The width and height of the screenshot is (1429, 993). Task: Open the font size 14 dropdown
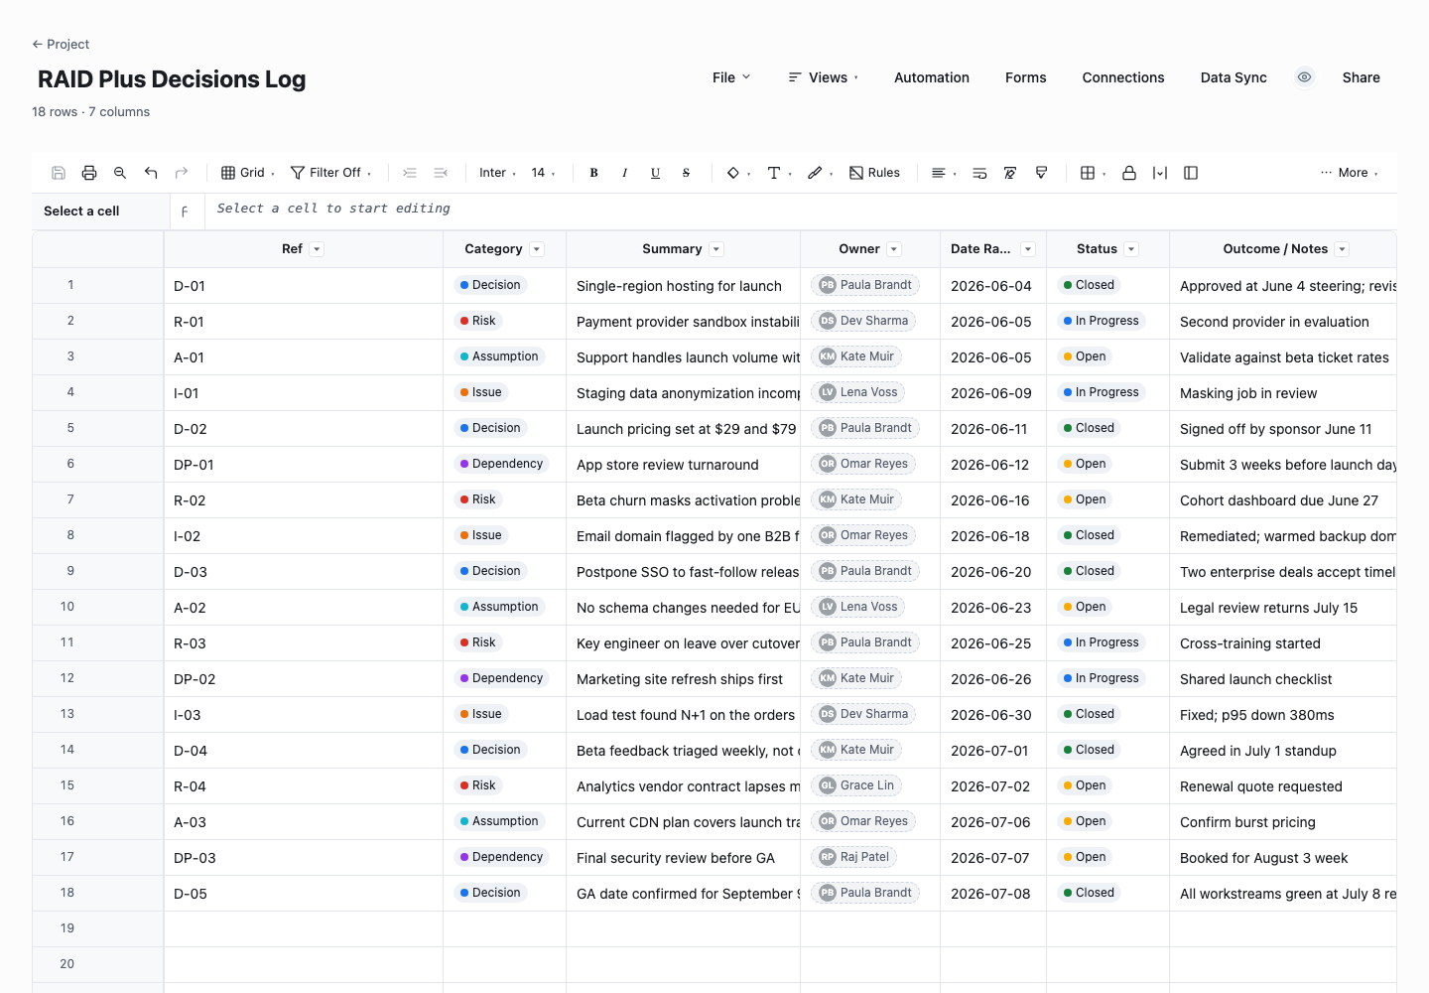[x=543, y=173]
